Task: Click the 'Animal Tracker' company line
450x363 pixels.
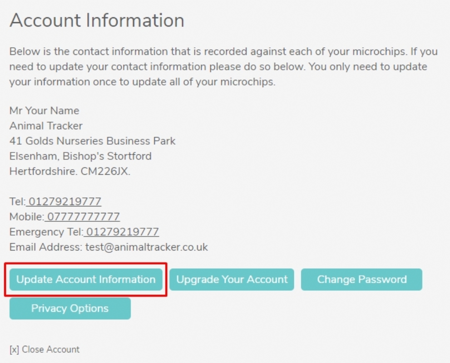Action: pyautogui.click(x=46, y=126)
